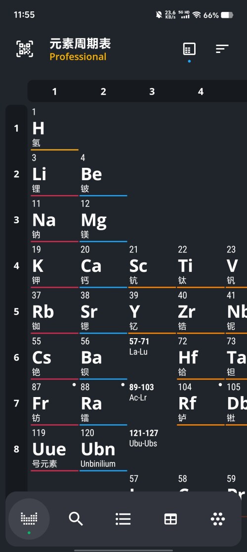Switch to the list view icon
Screen dimensions: 247x552
pyautogui.click(x=123, y=518)
